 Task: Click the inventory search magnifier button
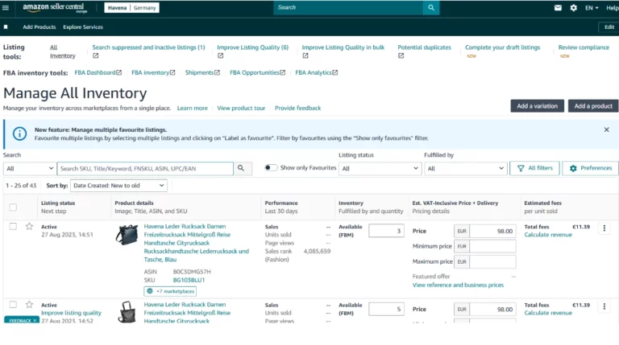coord(243,168)
